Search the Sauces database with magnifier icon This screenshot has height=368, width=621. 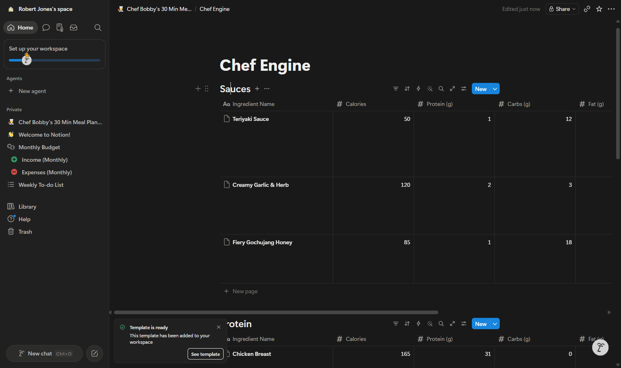tap(441, 89)
